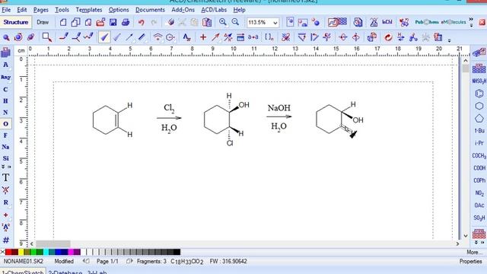The height and width of the screenshot is (274, 487).
Task: Select the Carbon atom button
Action: 5,90
